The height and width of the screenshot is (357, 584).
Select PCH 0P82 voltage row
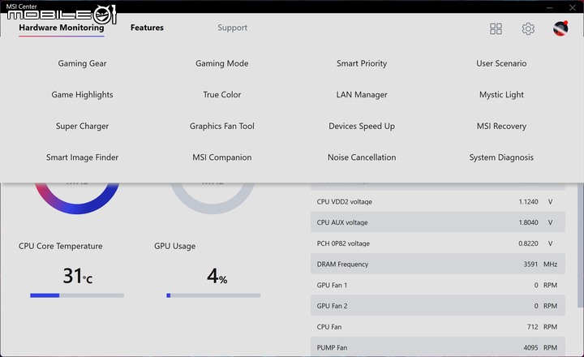438,243
